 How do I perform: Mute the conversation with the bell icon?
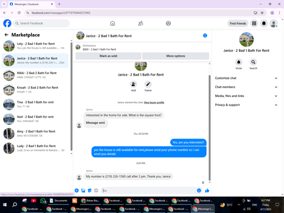coord(239,62)
